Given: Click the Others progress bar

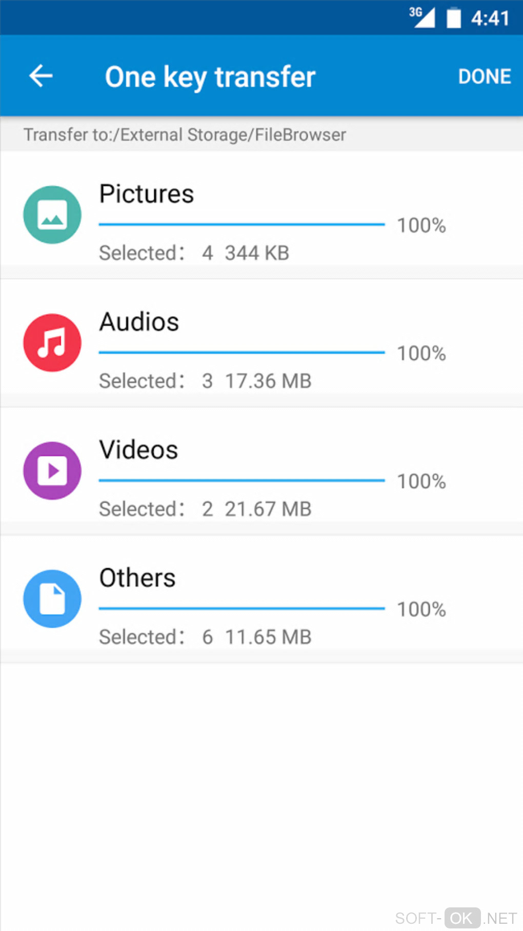Looking at the screenshot, I should pyautogui.click(x=242, y=608).
